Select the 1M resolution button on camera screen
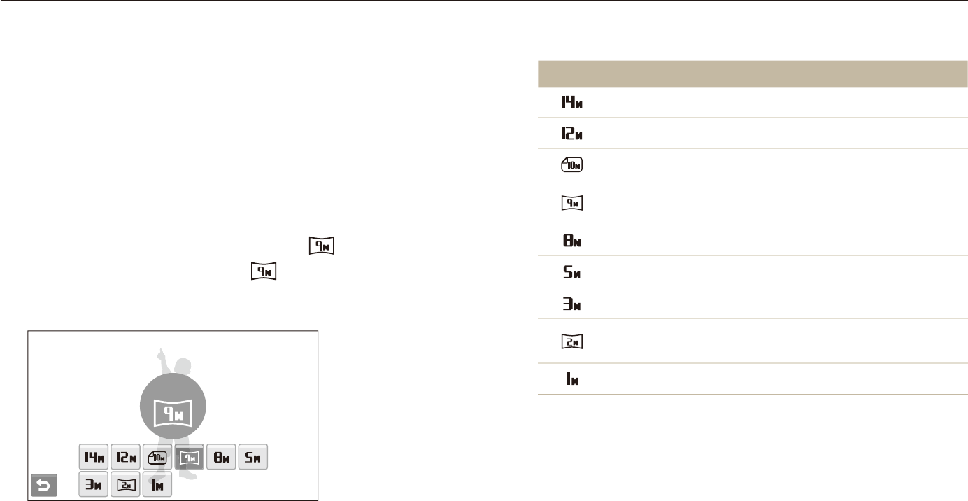Image resolution: width=968 pixels, height=501 pixels. (157, 484)
